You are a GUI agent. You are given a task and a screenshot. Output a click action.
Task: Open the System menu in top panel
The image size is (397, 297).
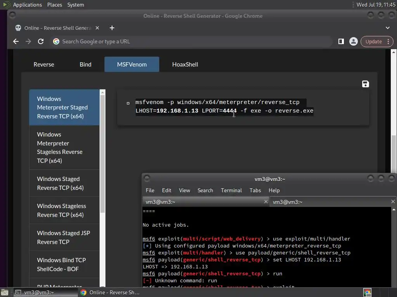(x=76, y=5)
